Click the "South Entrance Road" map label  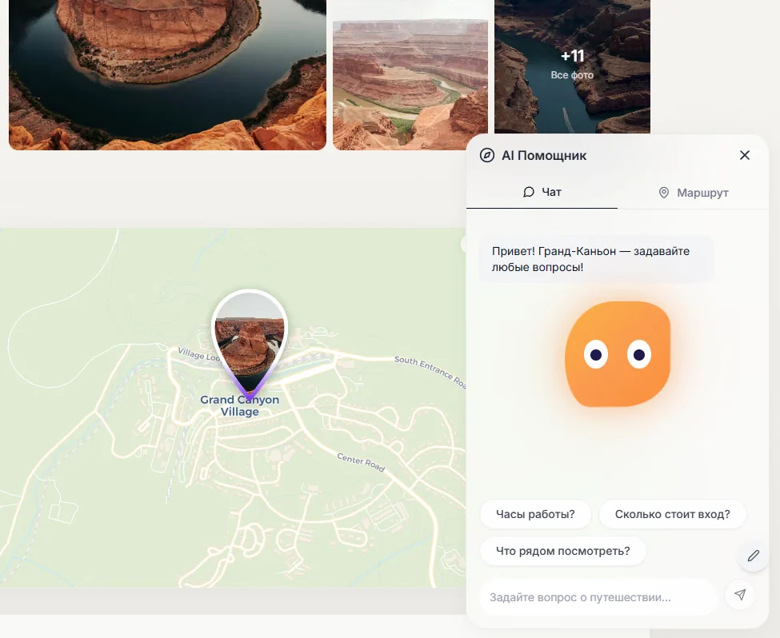pos(430,372)
